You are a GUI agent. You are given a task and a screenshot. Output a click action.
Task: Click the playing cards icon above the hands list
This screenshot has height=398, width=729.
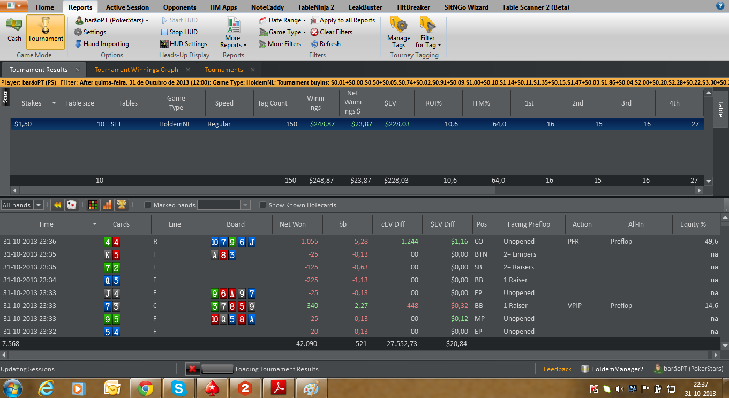[x=72, y=205]
